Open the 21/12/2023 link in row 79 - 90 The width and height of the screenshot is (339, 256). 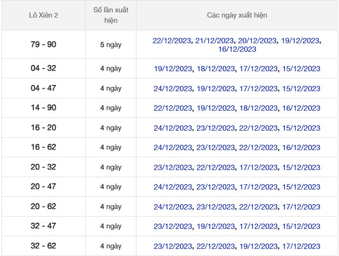click(215, 41)
